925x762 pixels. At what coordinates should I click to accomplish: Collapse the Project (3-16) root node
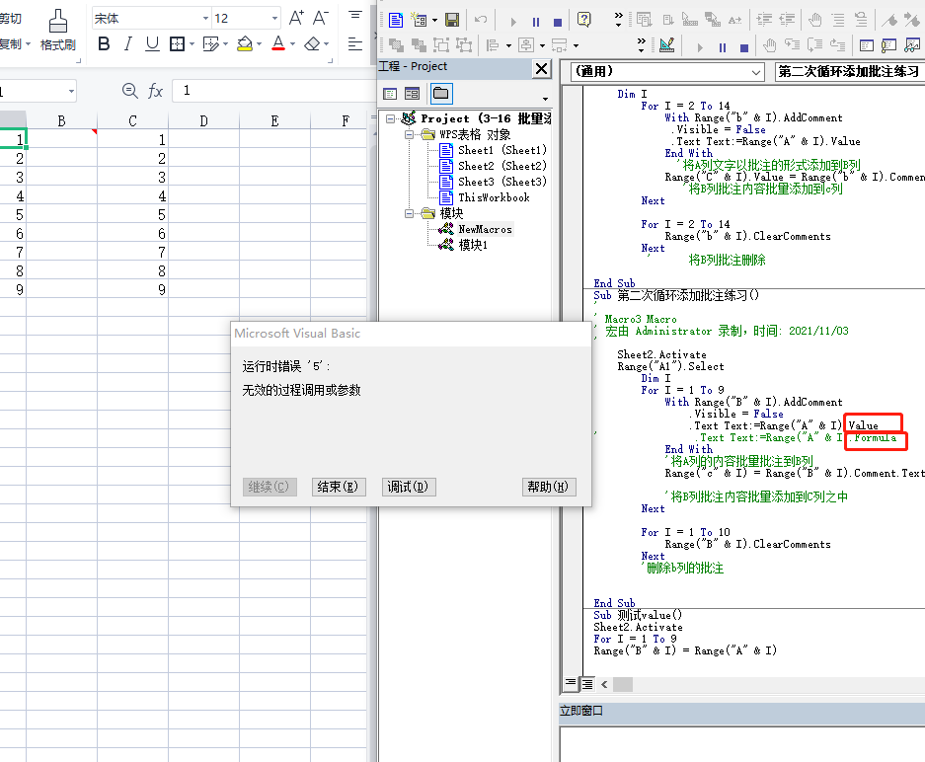(390, 118)
